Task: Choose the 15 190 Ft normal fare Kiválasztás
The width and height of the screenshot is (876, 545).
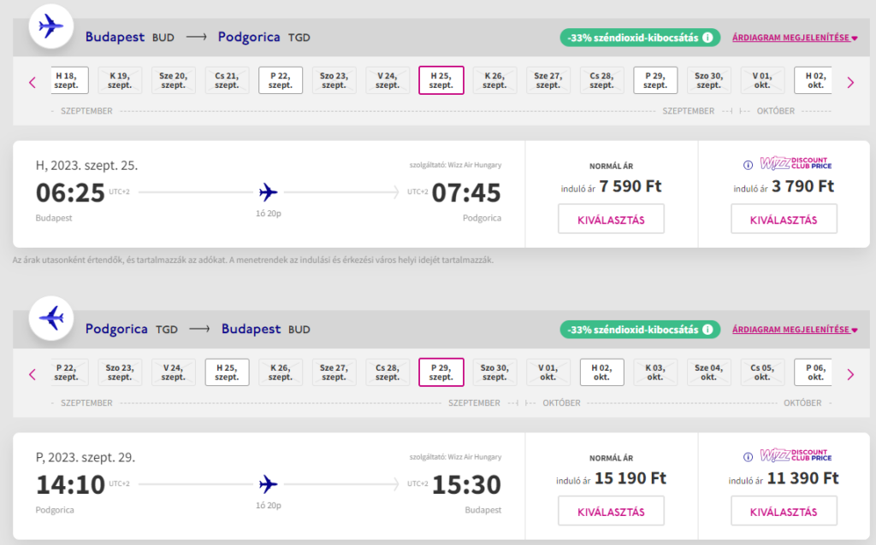Action: click(612, 511)
